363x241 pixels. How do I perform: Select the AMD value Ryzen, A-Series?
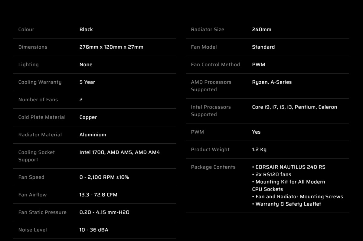(x=272, y=82)
